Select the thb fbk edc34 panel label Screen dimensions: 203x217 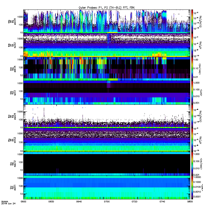[x=13, y=69]
